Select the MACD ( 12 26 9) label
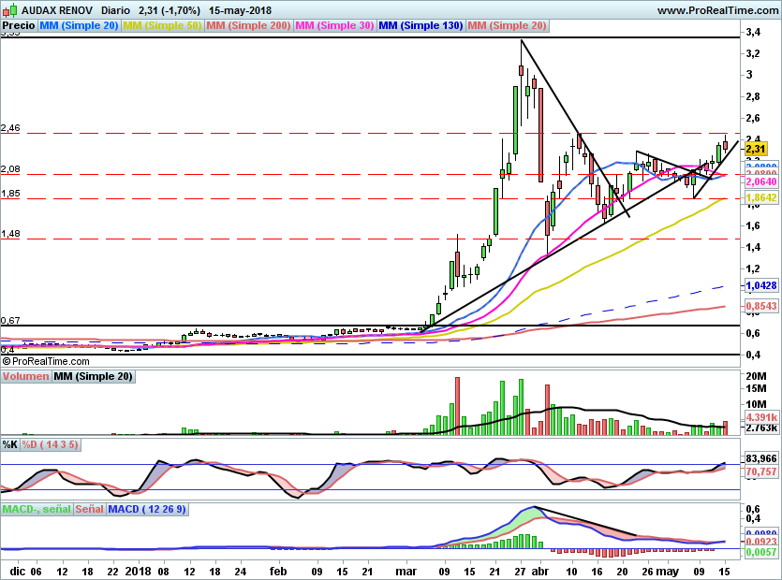782x580 pixels. click(x=147, y=509)
